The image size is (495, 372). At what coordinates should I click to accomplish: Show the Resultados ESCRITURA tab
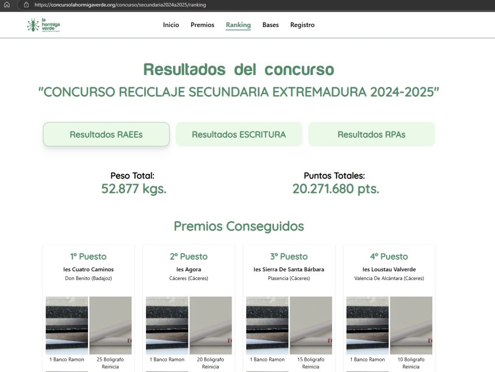click(239, 134)
